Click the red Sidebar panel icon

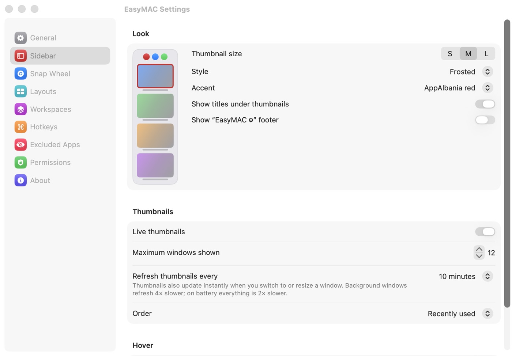click(x=20, y=56)
